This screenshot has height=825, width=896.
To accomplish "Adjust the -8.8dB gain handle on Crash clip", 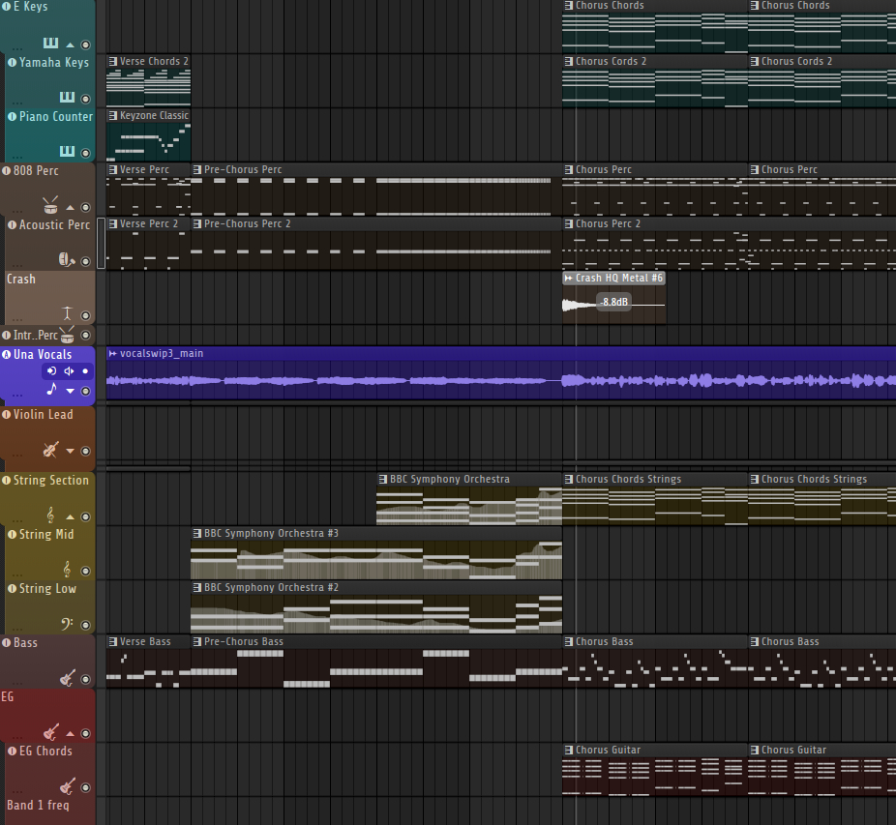I will [x=613, y=303].
